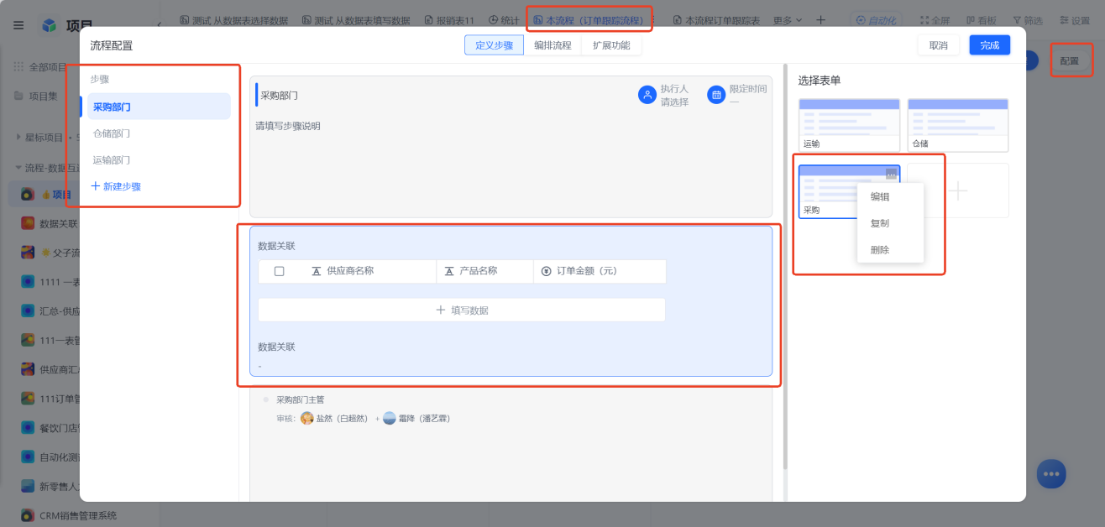Open 项目集 in the sidebar
The width and height of the screenshot is (1105, 527).
point(35,96)
